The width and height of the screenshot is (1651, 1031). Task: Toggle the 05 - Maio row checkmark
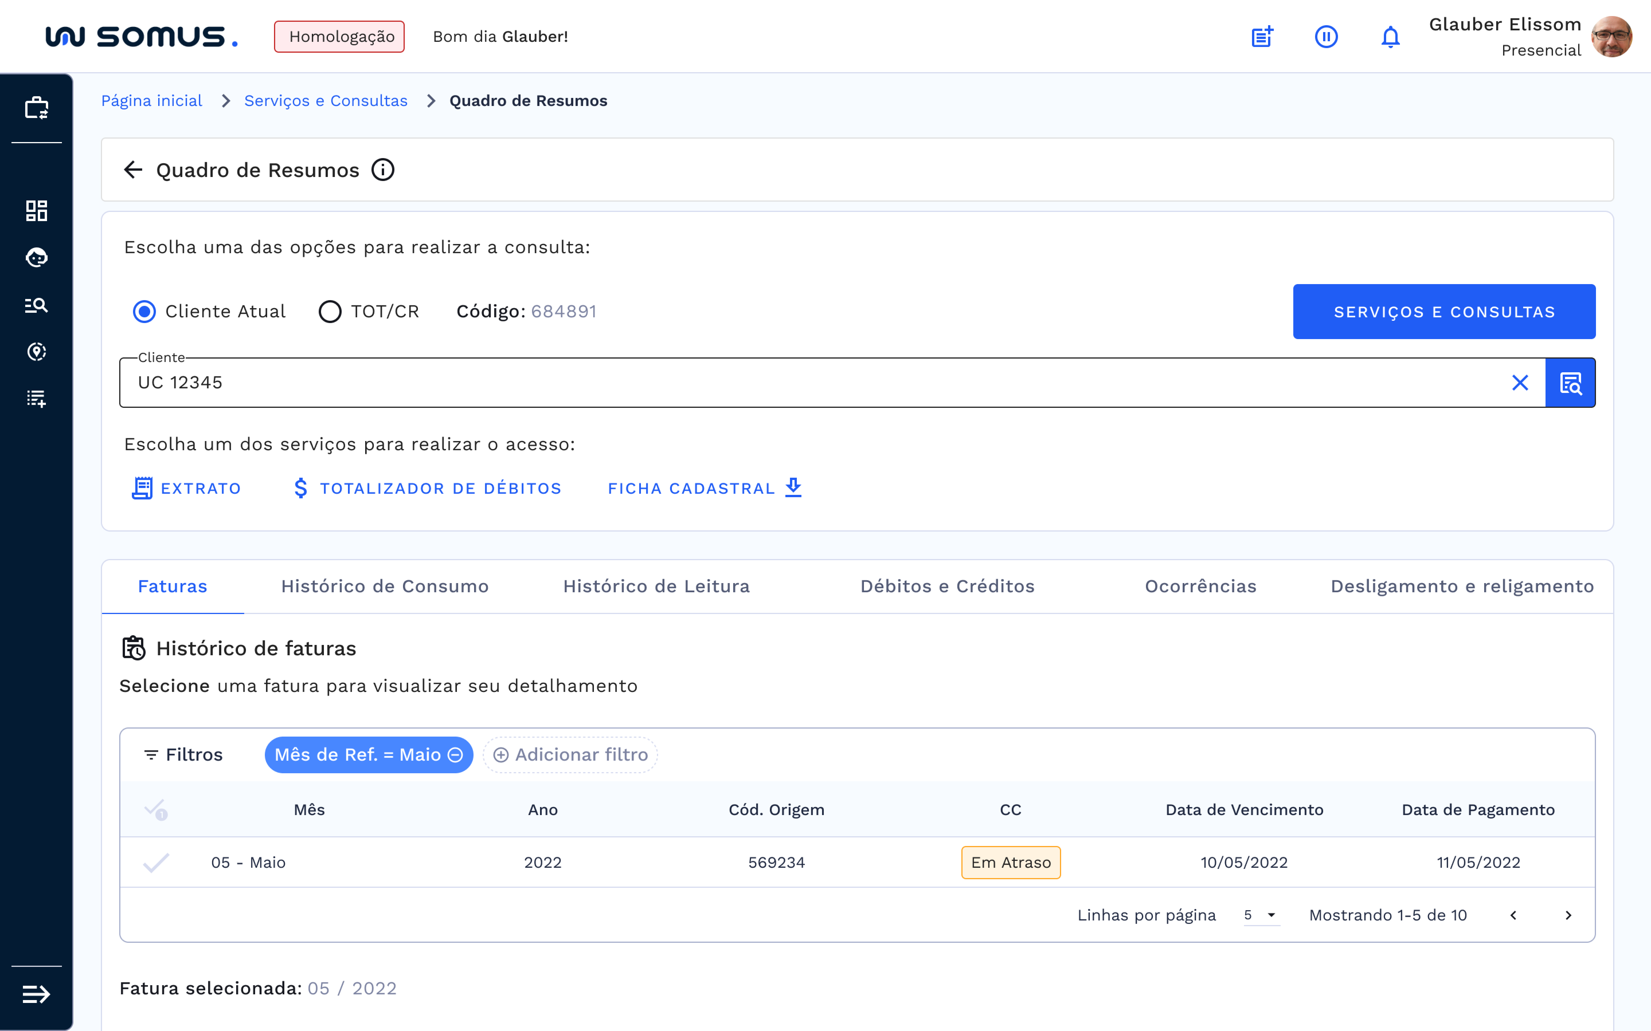156,863
